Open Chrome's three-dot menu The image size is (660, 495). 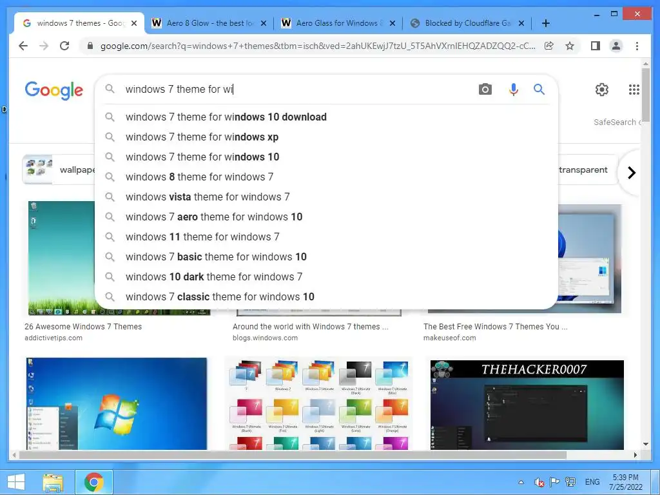[x=637, y=46]
